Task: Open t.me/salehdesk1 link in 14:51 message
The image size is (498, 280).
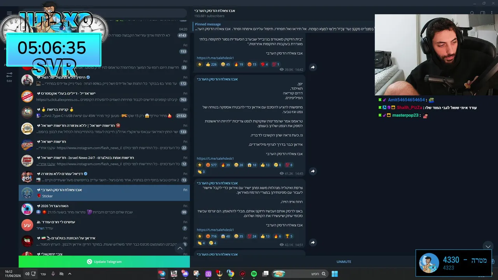Action: (215, 230)
